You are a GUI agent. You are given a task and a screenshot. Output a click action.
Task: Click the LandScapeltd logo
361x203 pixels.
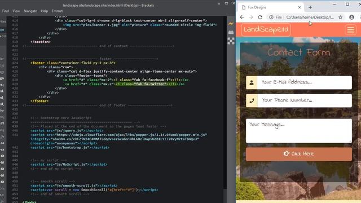point(266,30)
